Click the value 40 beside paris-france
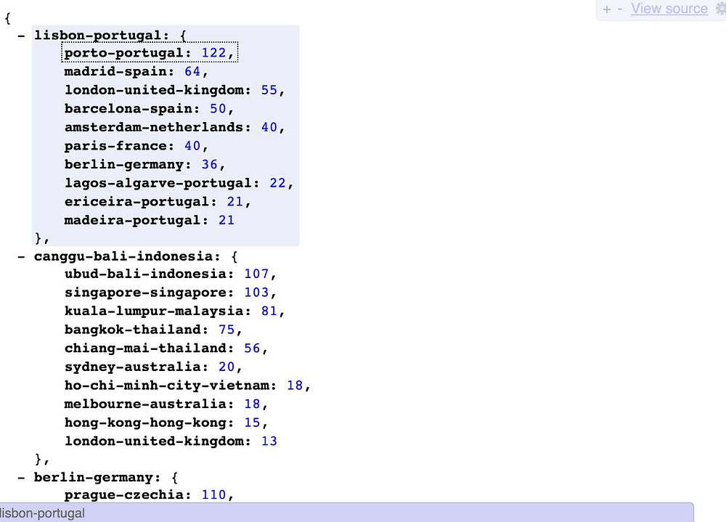726x522 pixels. [192, 146]
